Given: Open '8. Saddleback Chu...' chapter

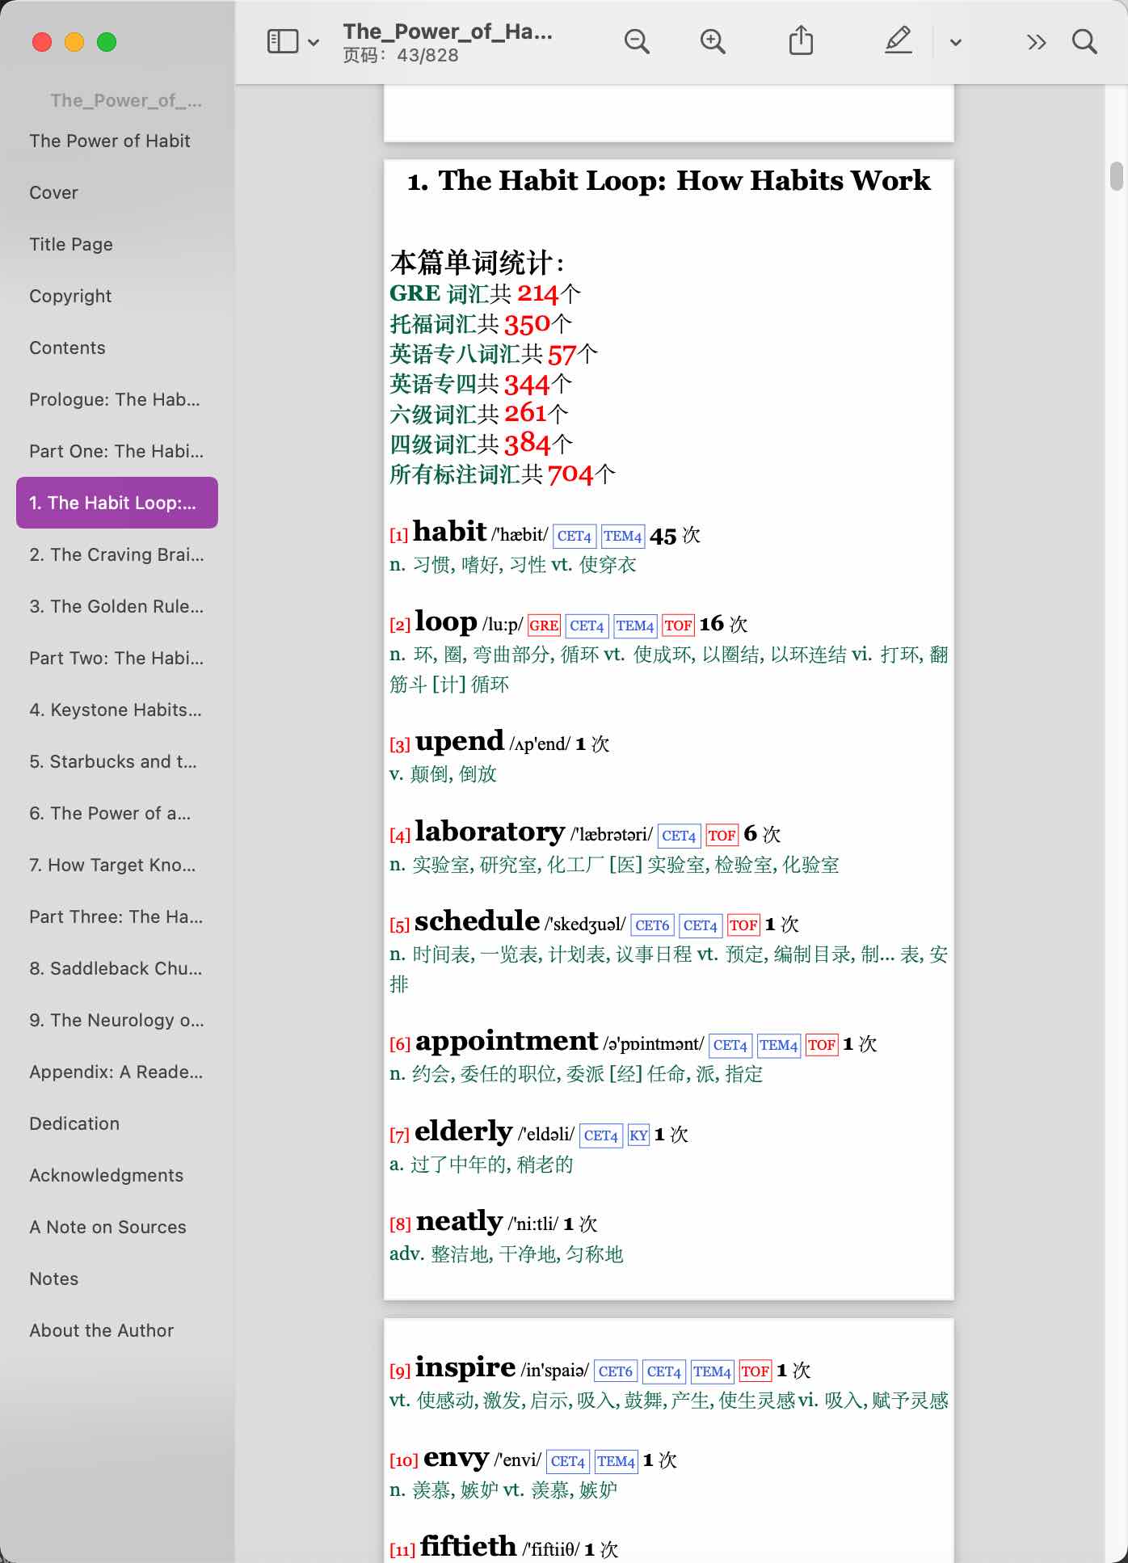Looking at the screenshot, I should coord(116,968).
